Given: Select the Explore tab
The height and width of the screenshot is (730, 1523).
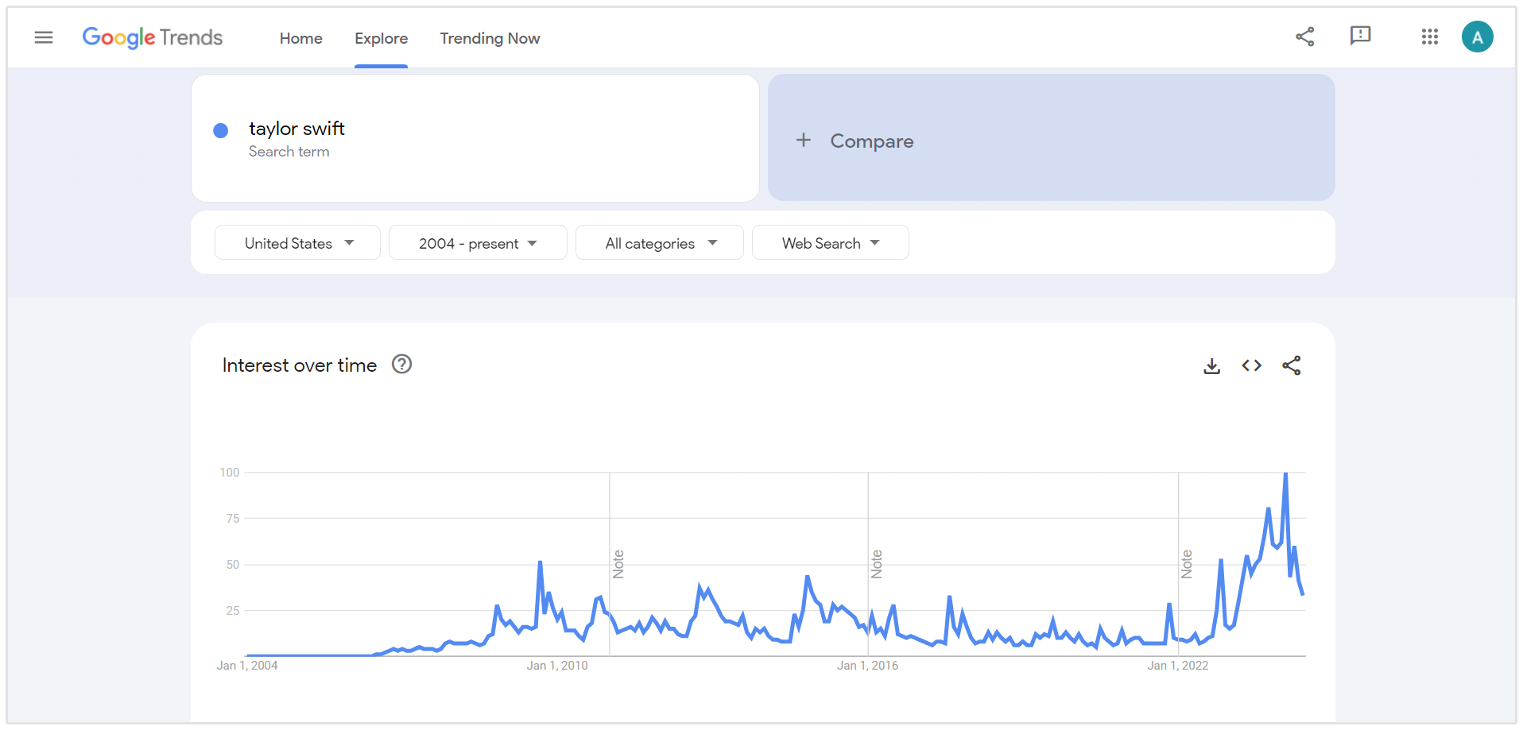Looking at the screenshot, I should click(x=381, y=38).
